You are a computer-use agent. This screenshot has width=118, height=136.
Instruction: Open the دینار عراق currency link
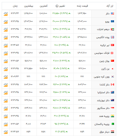(104, 132)
